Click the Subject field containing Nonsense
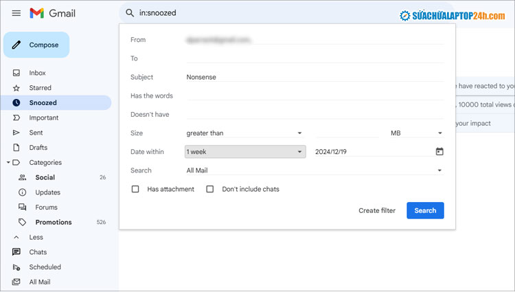This screenshot has width=515, height=292. pos(314,77)
